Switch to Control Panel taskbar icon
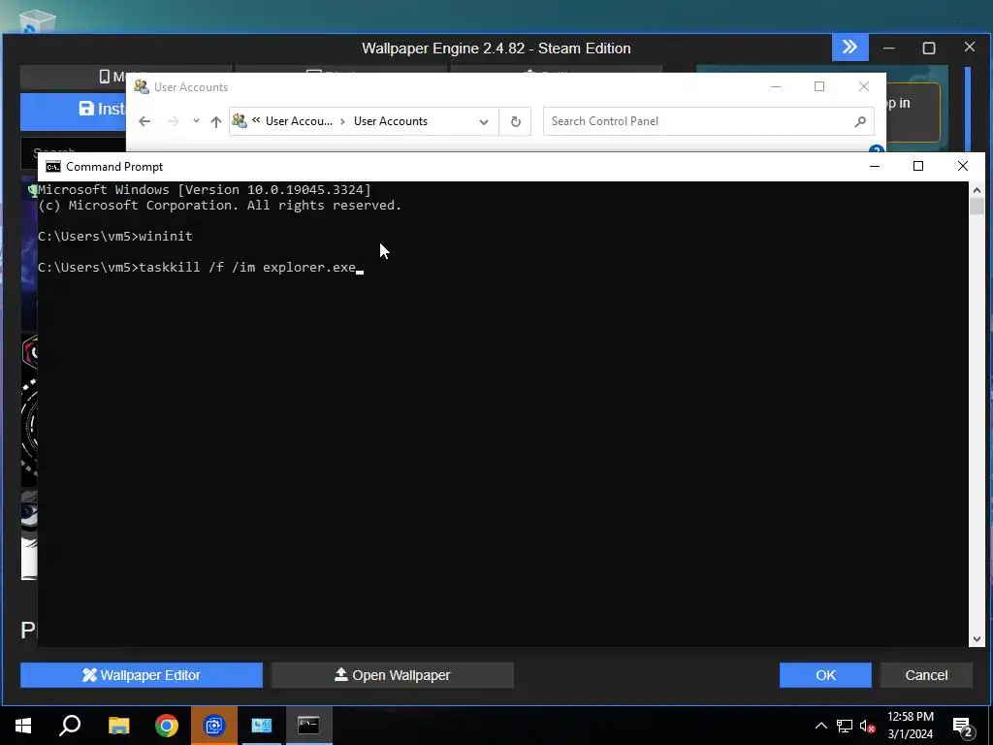This screenshot has height=745, width=993. (x=262, y=726)
